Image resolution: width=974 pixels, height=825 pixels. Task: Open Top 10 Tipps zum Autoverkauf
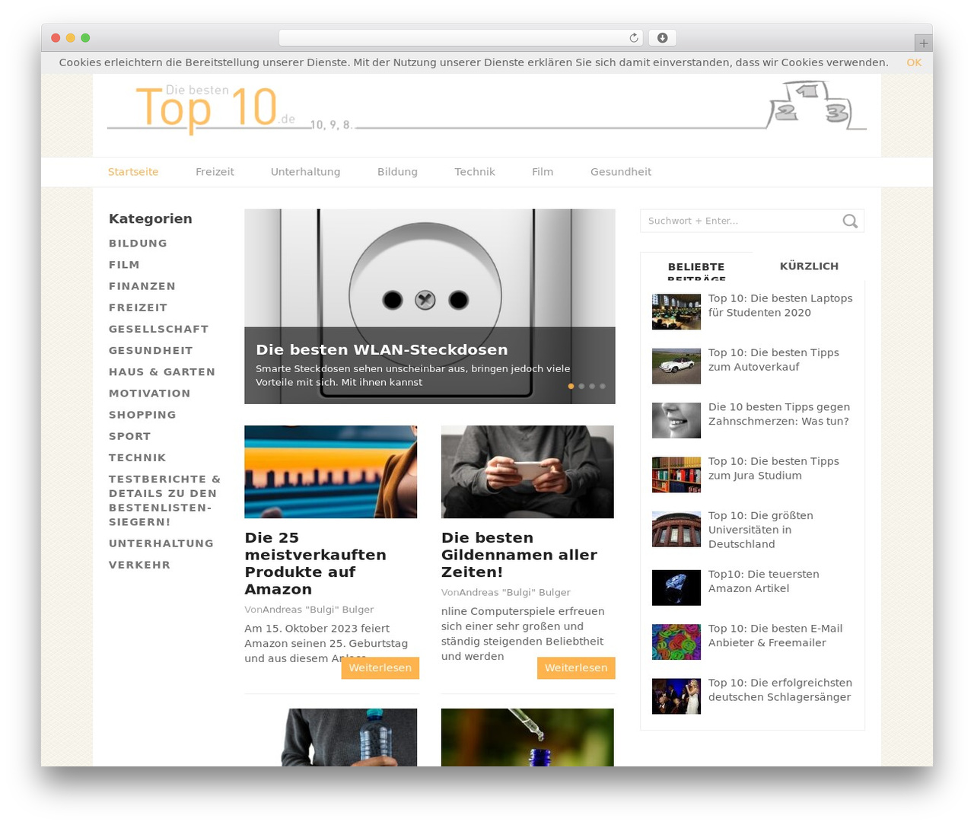pos(774,360)
